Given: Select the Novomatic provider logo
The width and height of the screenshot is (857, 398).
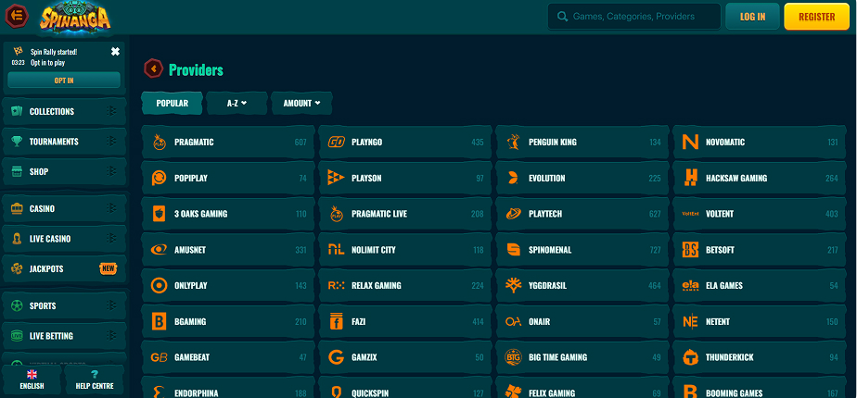Looking at the screenshot, I should click(x=689, y=143).
